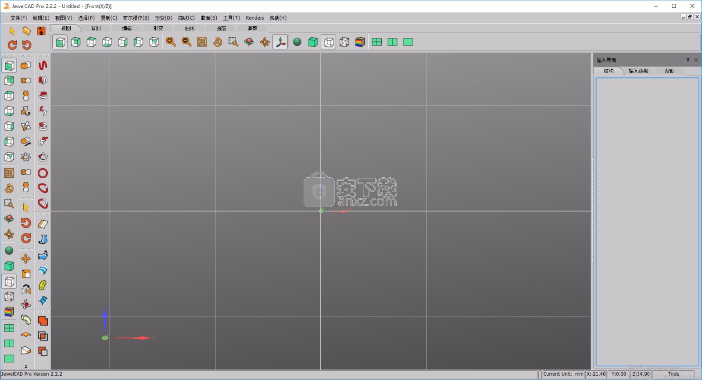The image size is (702, 380).
Task: Click the boolean subtraction squares icon
Action: pyautogui.click(x=43, y=351)
